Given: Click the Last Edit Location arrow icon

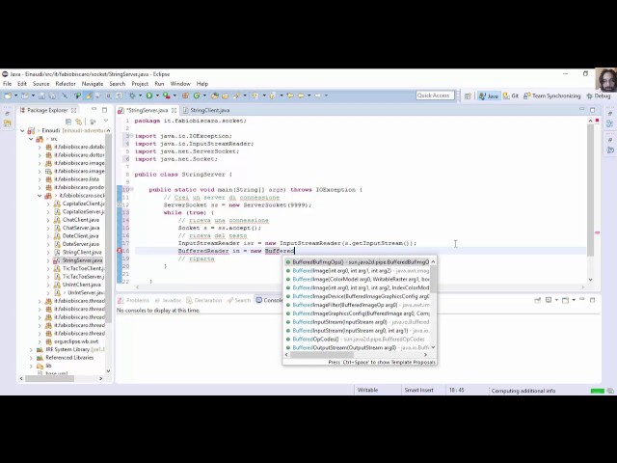Looking at the screenshot, I should point(290,95).
